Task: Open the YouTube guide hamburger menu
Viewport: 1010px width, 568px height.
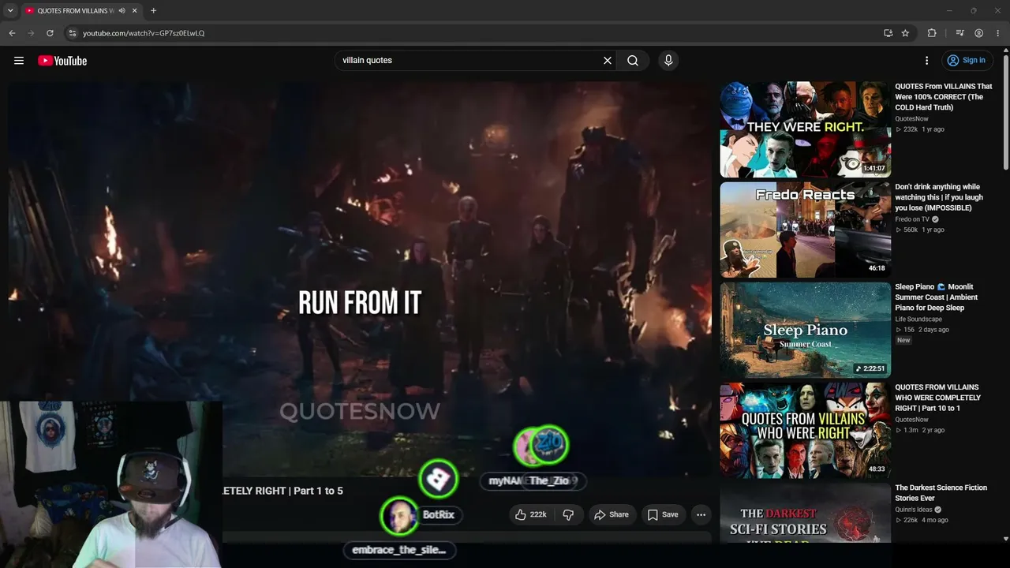Action: [x=19, y=61]
